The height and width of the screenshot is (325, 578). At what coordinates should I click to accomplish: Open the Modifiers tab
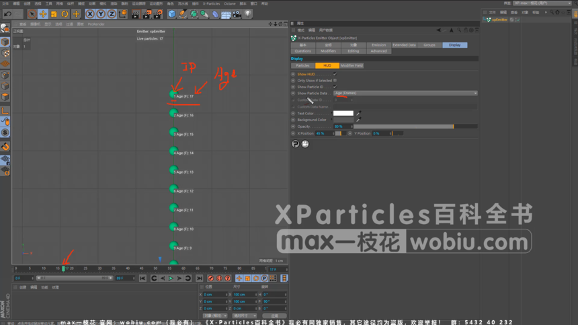point(328,51)
